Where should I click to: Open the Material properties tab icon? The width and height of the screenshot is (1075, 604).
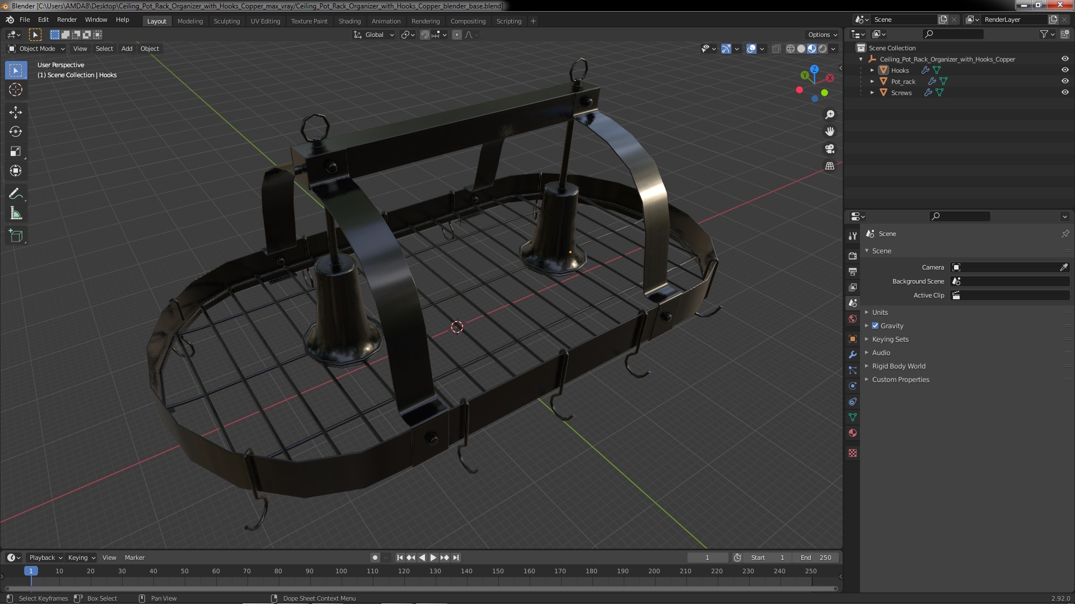(x=853, y=433)
